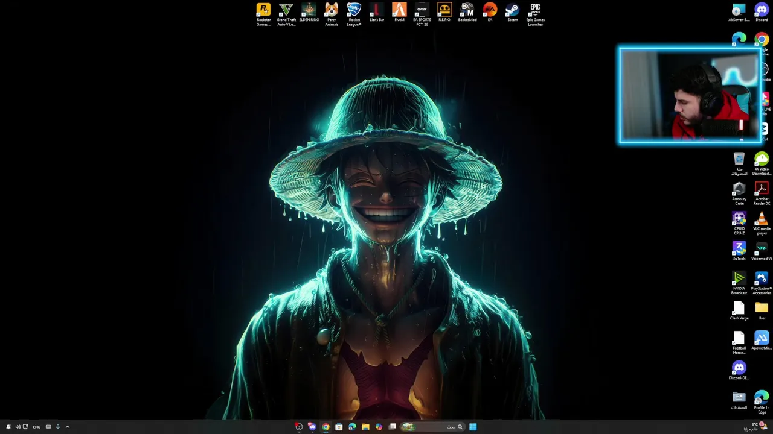Select the ELDEN RING desktop icon

309,13
